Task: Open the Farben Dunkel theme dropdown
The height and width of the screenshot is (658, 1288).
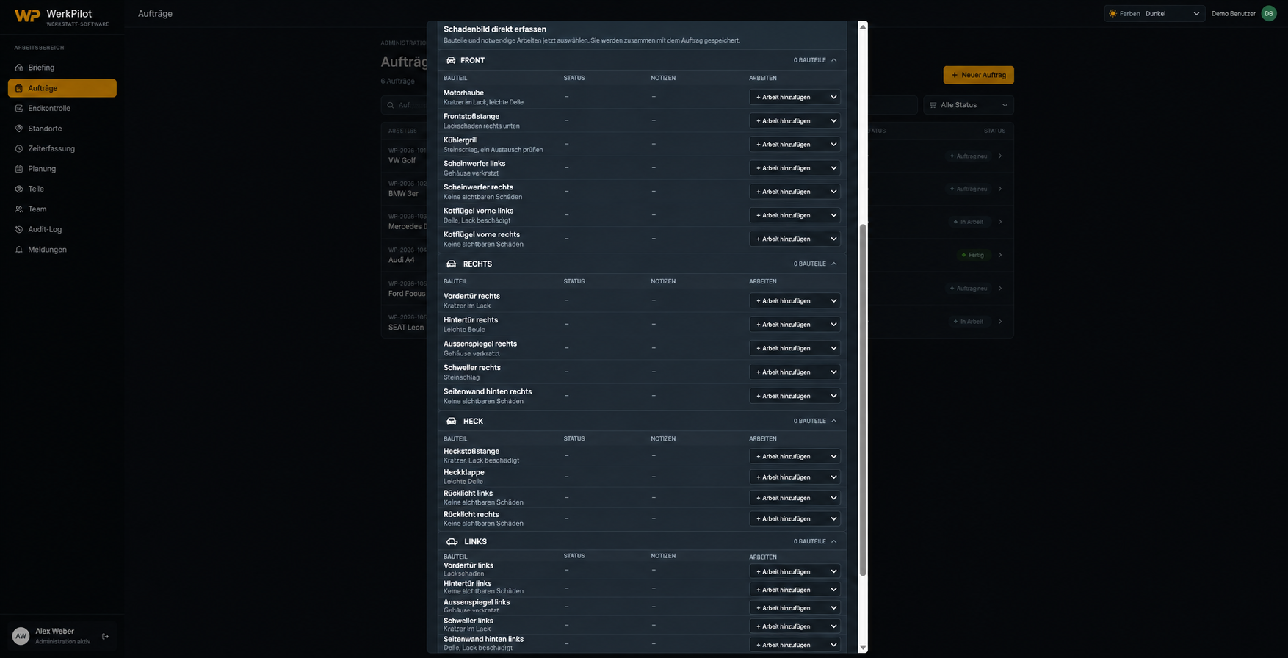Action: tap(1154, 13)
